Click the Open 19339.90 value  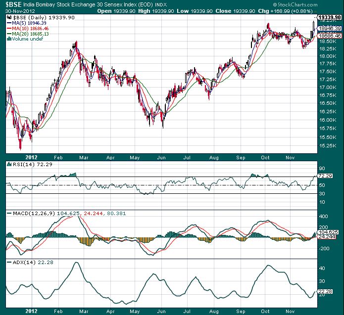point(116,11)
